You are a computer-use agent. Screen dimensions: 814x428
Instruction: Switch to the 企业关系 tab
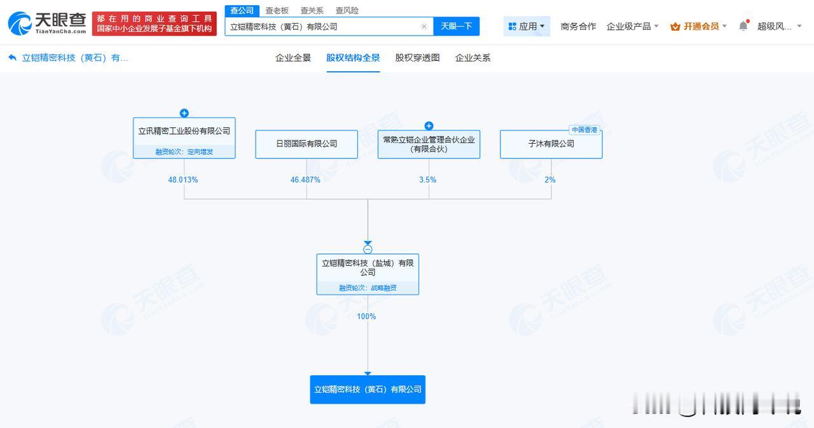point(473,58)
